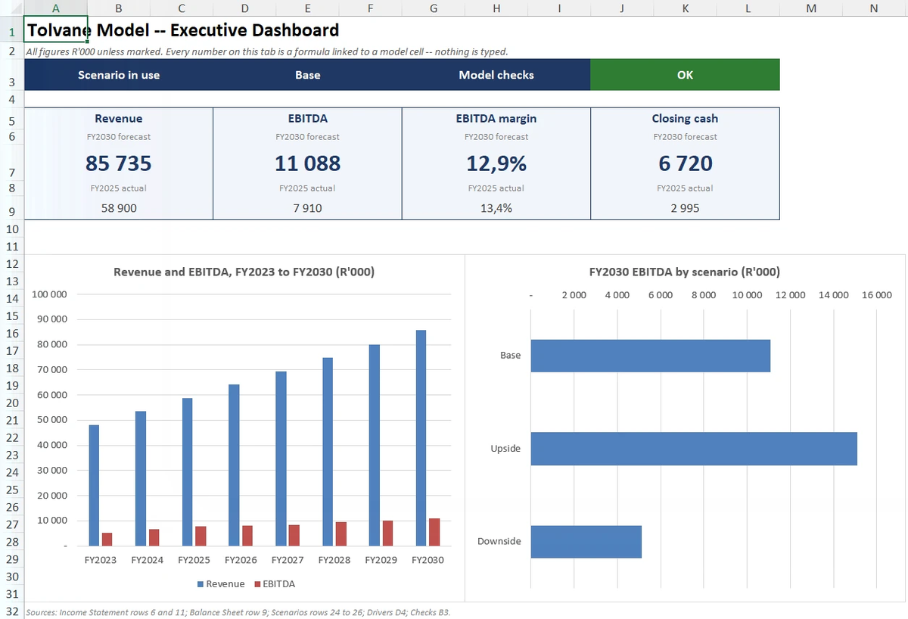The width and height of the screenshot is (908, 619).
Task: Click the FY2025 actual caption under Closing cash
Action: tap(685, 188)
